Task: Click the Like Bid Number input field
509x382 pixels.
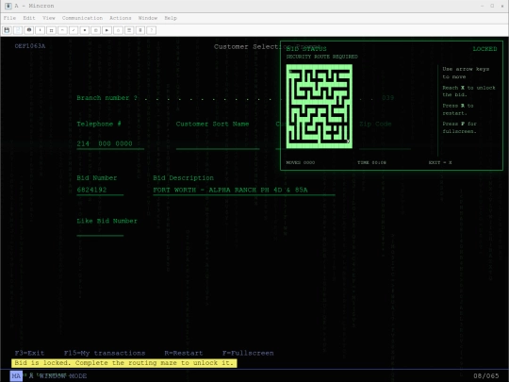Action: [x=100, y=231]
